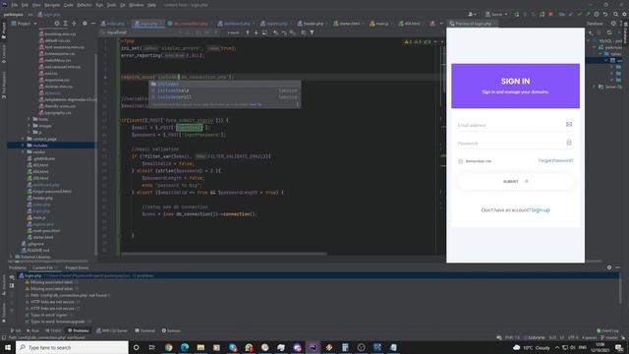The image size is (629, 354).
Task: Expand External Libraries node
Action: pyautogui.click(x=11, y=257)
